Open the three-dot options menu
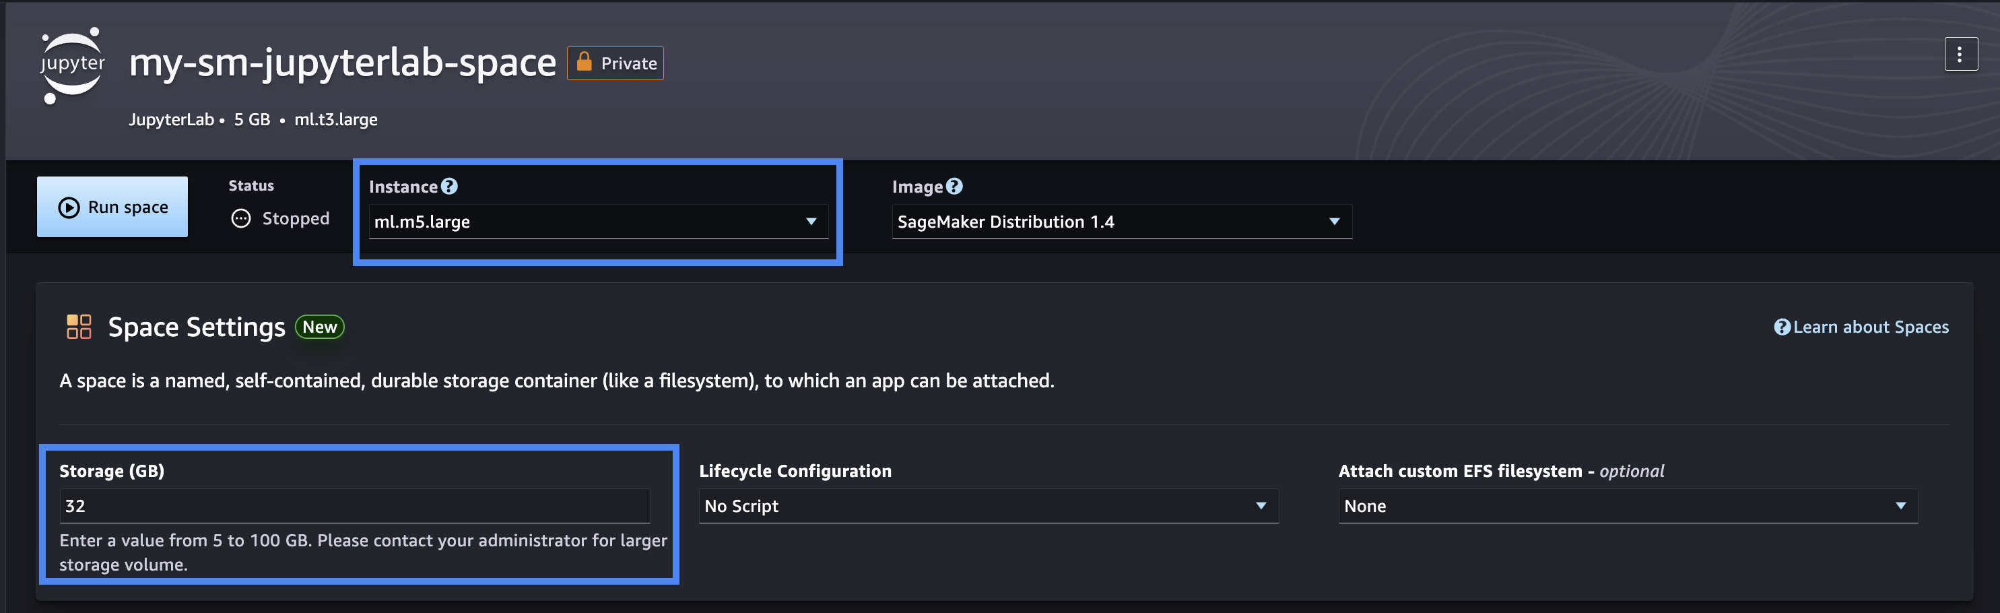The width and height of the screenshot is (2000, 613). [1962, 53]
